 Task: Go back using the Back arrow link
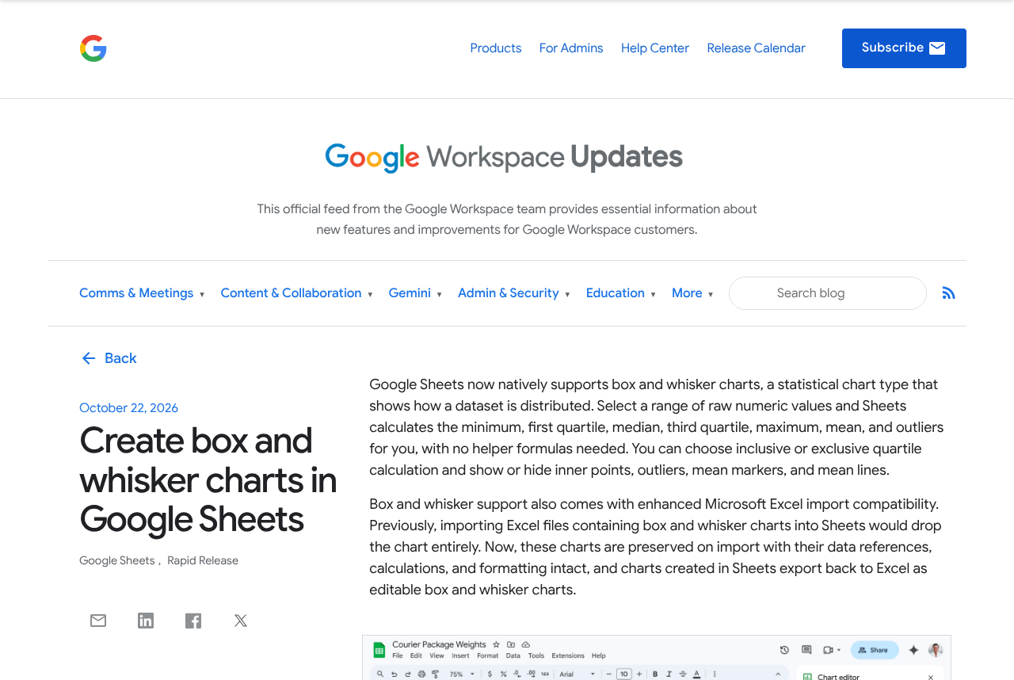click(109, 358)
